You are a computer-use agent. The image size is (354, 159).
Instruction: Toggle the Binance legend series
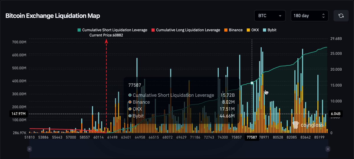233,30
